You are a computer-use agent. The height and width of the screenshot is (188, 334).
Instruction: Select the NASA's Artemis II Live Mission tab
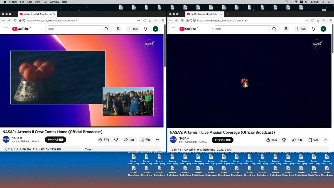click(205, 14)
